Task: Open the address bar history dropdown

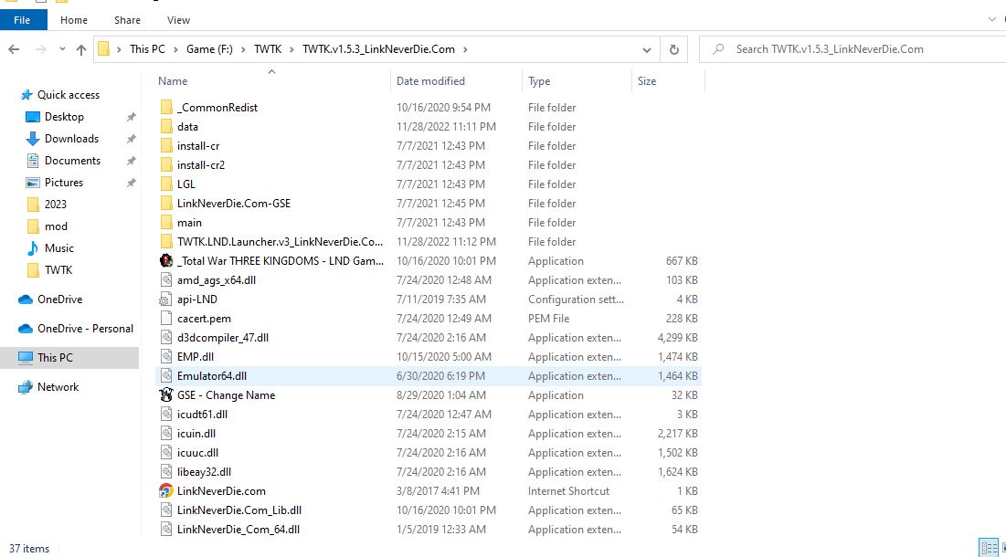Action: pyautogui.click(x=647, y=50)
